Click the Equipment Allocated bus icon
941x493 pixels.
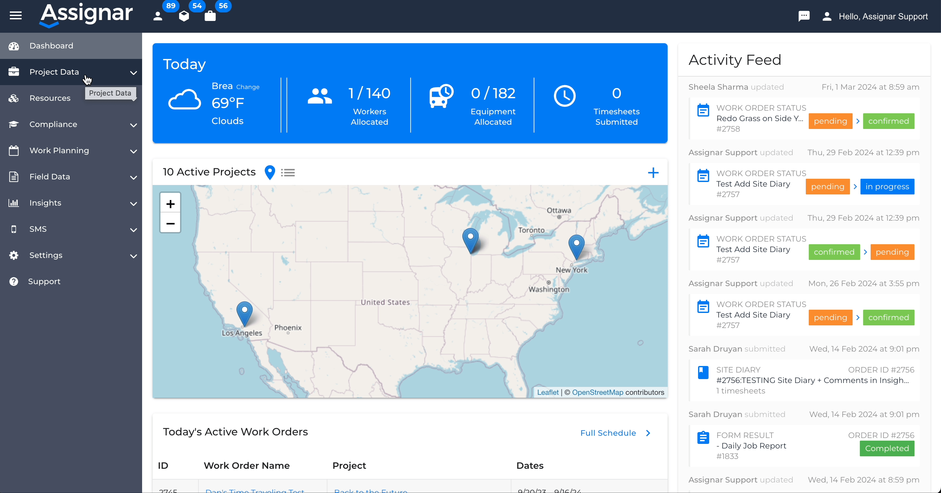pyautogui.click(x=441, y=96)
